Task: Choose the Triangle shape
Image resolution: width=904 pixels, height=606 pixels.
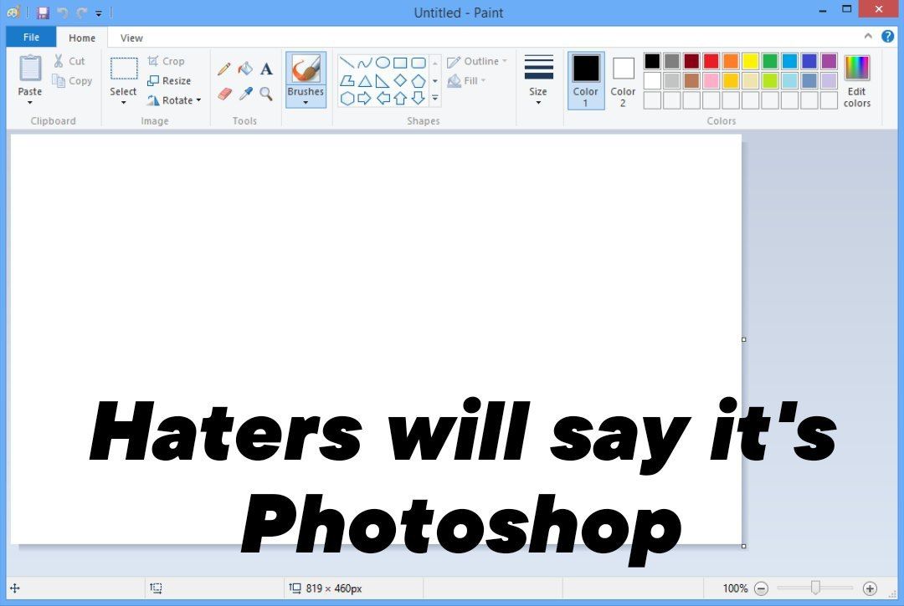Action: pyautogui.click(x=364, y=80)
